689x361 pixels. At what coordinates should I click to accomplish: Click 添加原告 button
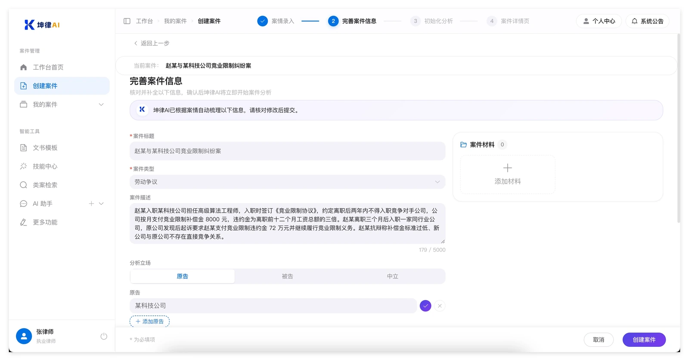pyautogui.click(x=149, y=321)
